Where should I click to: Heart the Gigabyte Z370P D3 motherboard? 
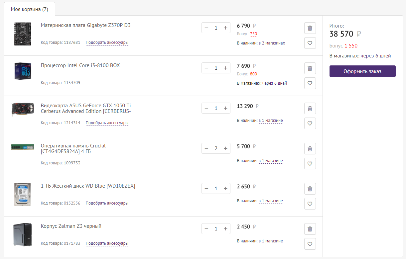310,43
